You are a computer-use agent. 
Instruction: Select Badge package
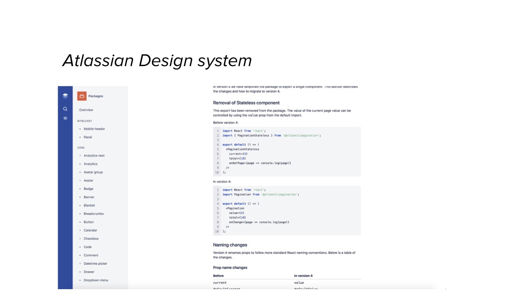pyautogui.click(x=88, y=189)
